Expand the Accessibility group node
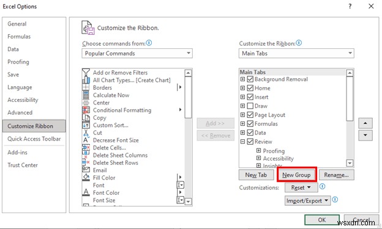 (259, 158)
